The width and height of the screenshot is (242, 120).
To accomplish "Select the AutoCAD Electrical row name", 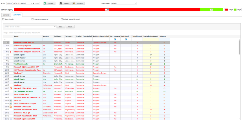I will click(x=21, y=94).
